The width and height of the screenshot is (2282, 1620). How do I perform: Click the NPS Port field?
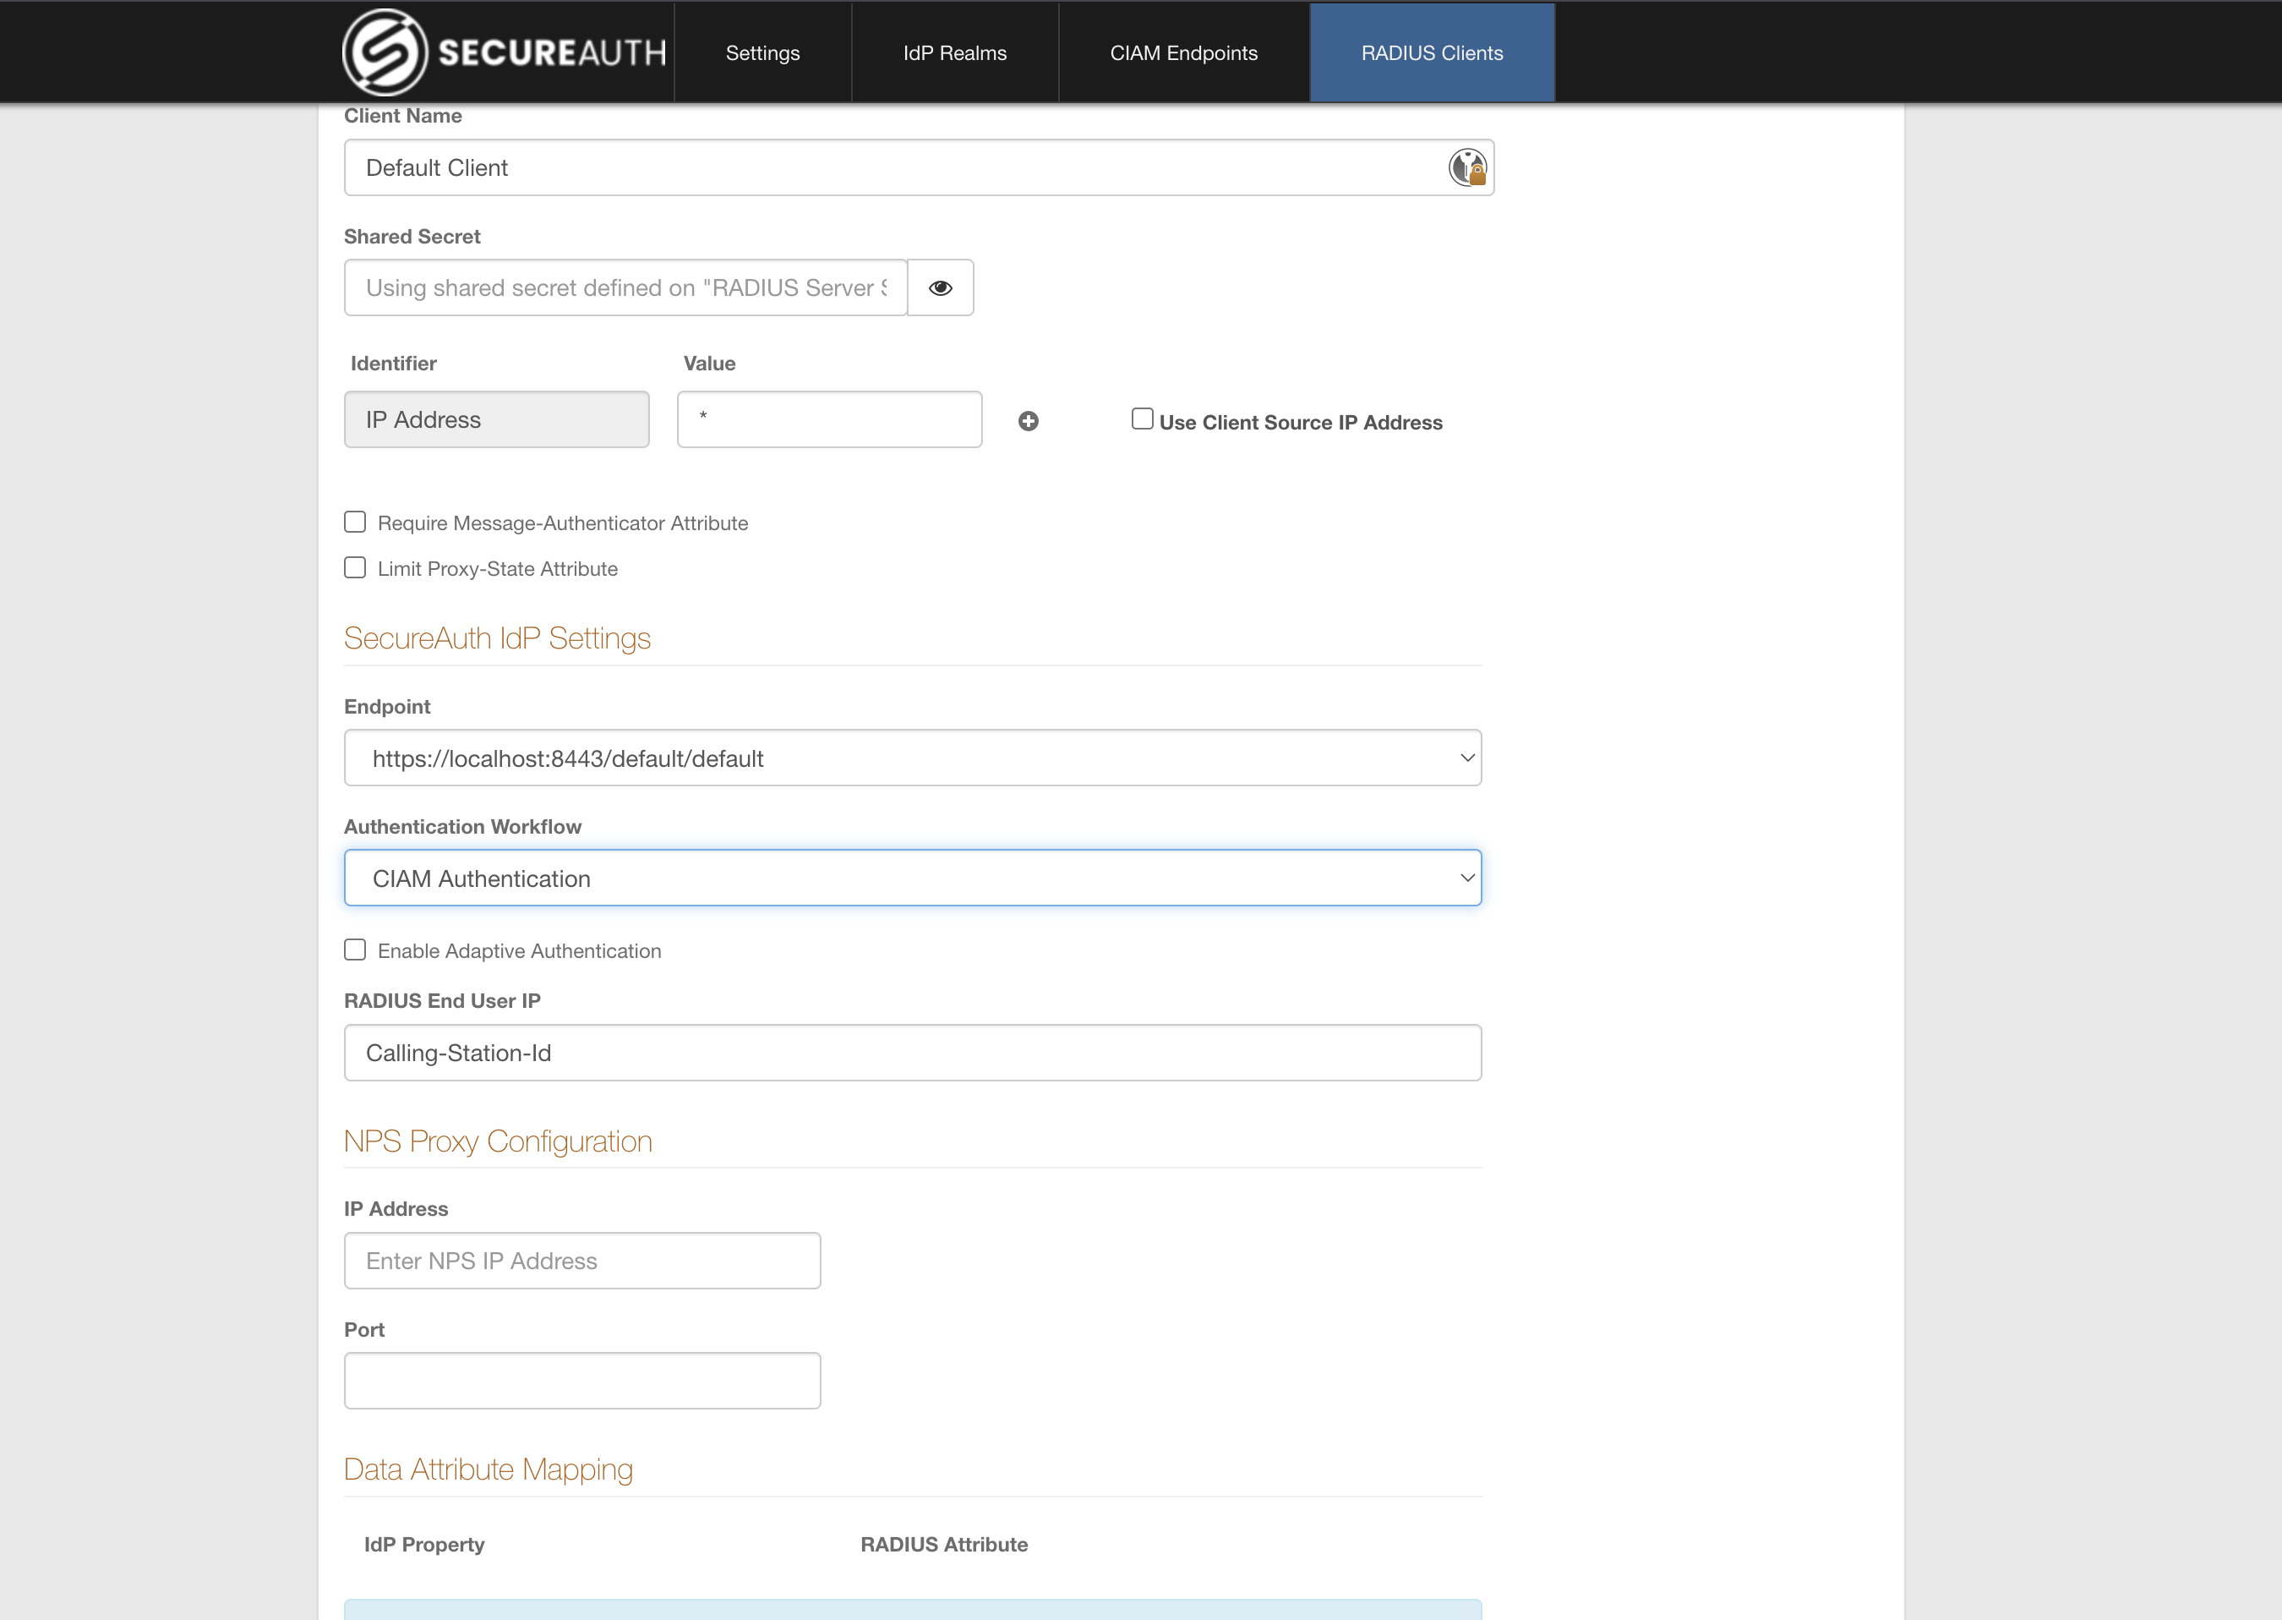click(x=582, y=1381)
